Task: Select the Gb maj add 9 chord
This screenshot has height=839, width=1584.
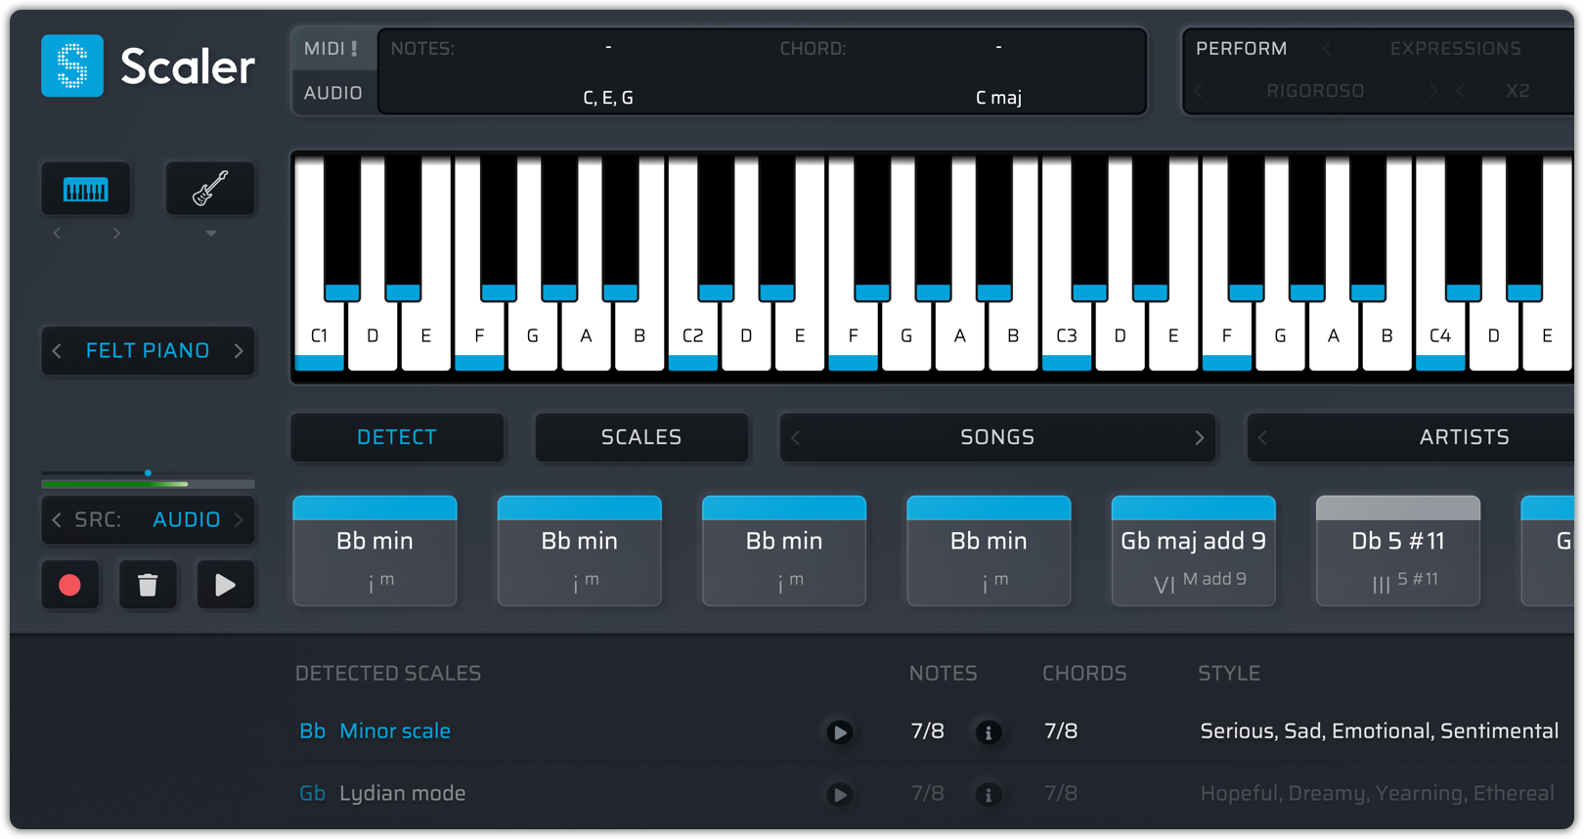Action: tap(1193, 552)
